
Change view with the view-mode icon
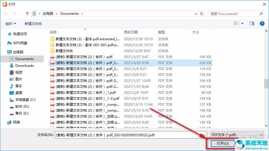[236, 24]
